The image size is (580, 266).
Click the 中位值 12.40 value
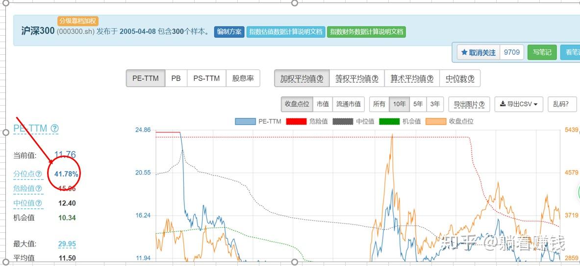coord(67,203)
